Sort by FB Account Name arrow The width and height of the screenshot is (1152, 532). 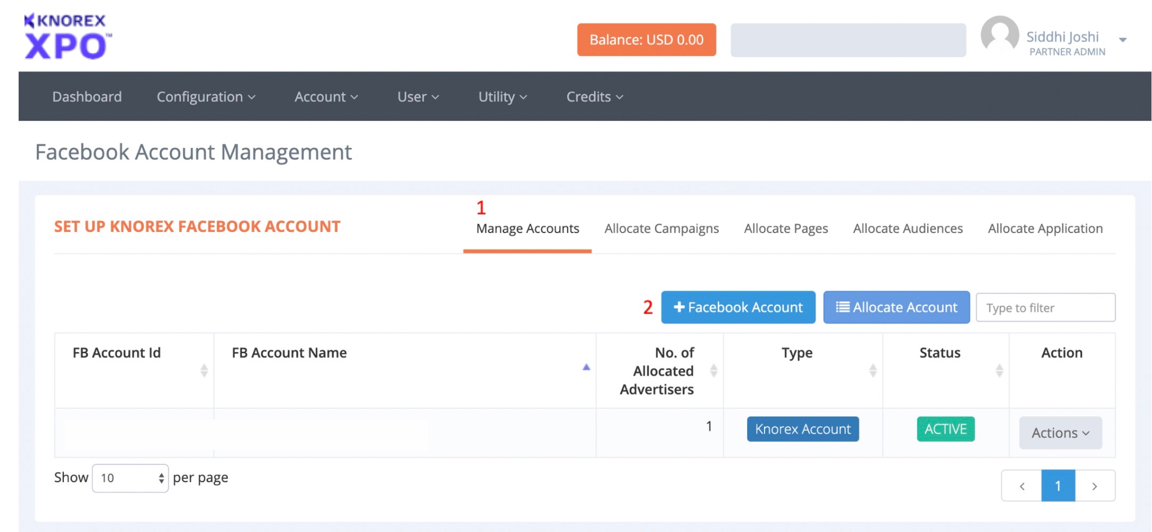point(586,367)
